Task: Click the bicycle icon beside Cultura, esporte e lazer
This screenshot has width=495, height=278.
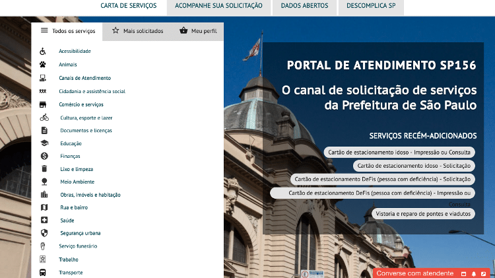Action: [44, 118]
